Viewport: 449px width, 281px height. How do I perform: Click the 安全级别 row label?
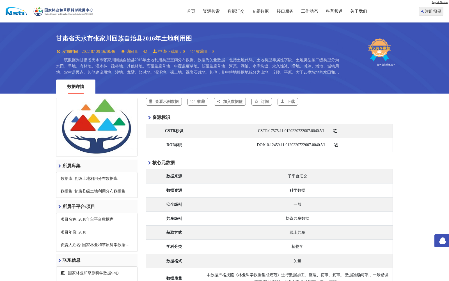(174, 205)
